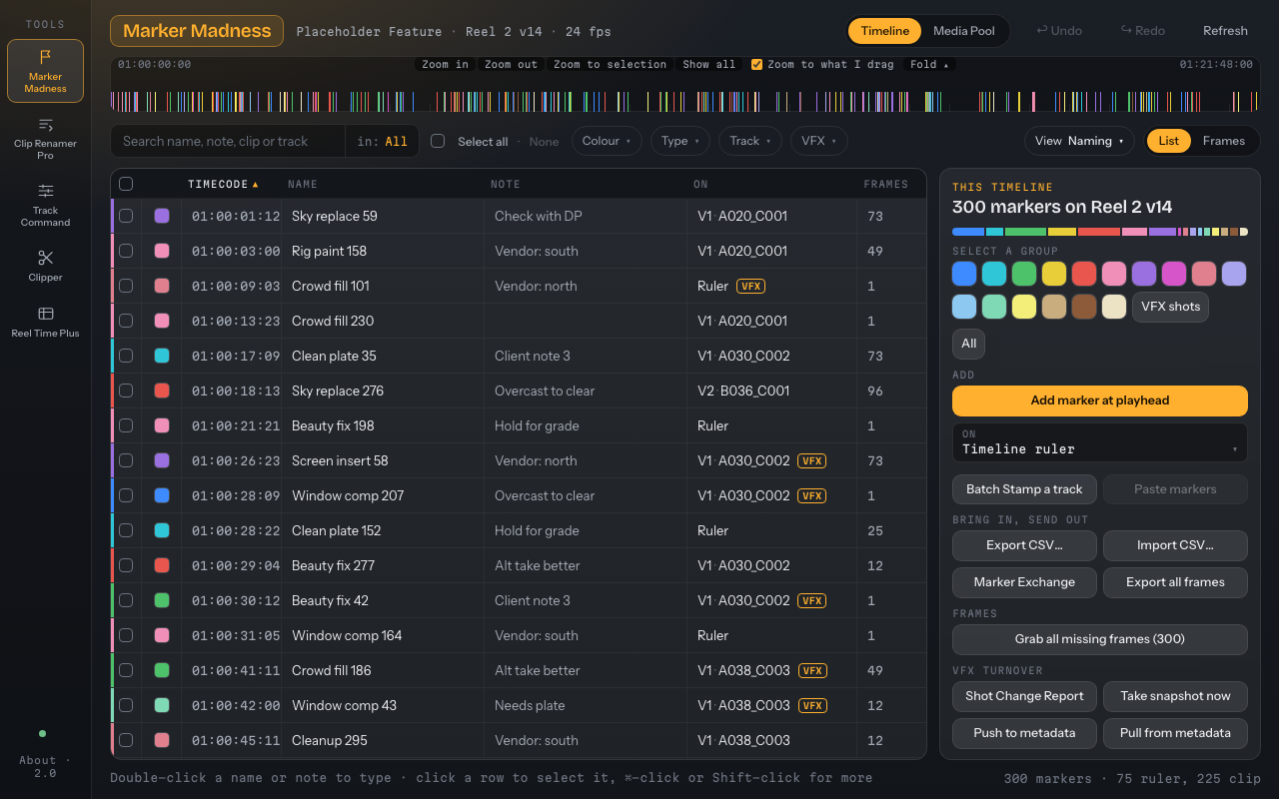Toggle the Zoom to what I drag checkbox
This screenshot has height=799, width=1279.
[756, 64]
